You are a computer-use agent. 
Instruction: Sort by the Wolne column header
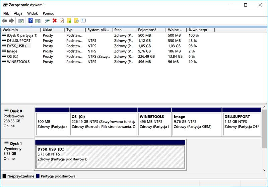(176, 30)
